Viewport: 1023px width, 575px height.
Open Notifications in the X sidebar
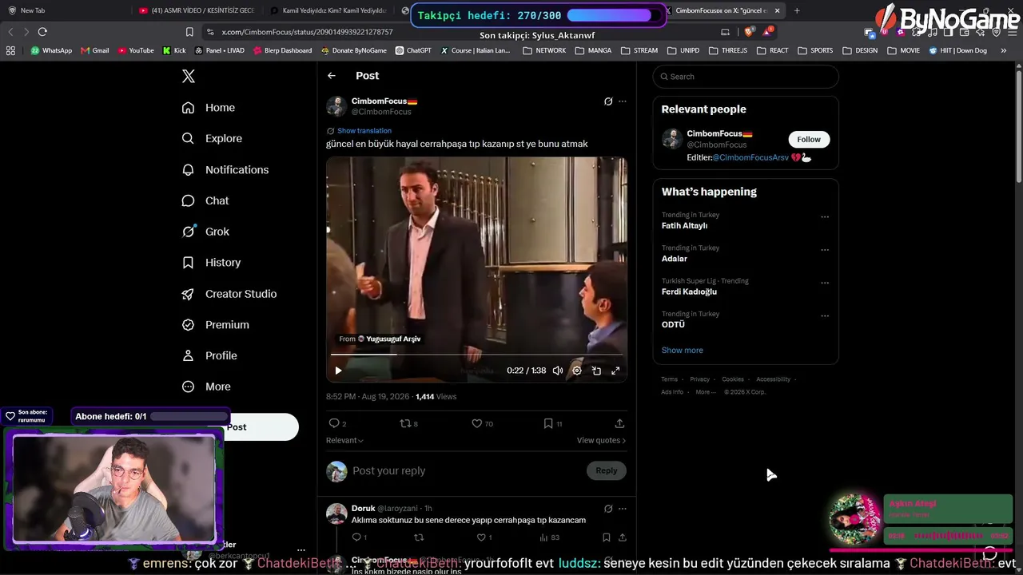225,170
